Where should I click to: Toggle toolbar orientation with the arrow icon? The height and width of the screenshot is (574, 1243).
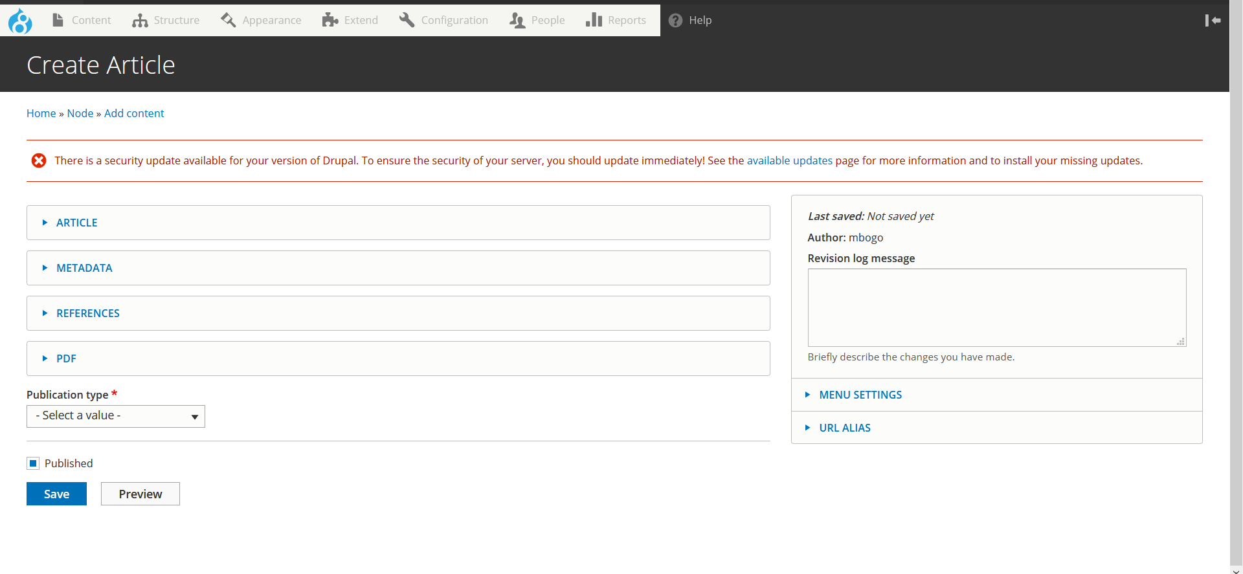point(1213,21)
